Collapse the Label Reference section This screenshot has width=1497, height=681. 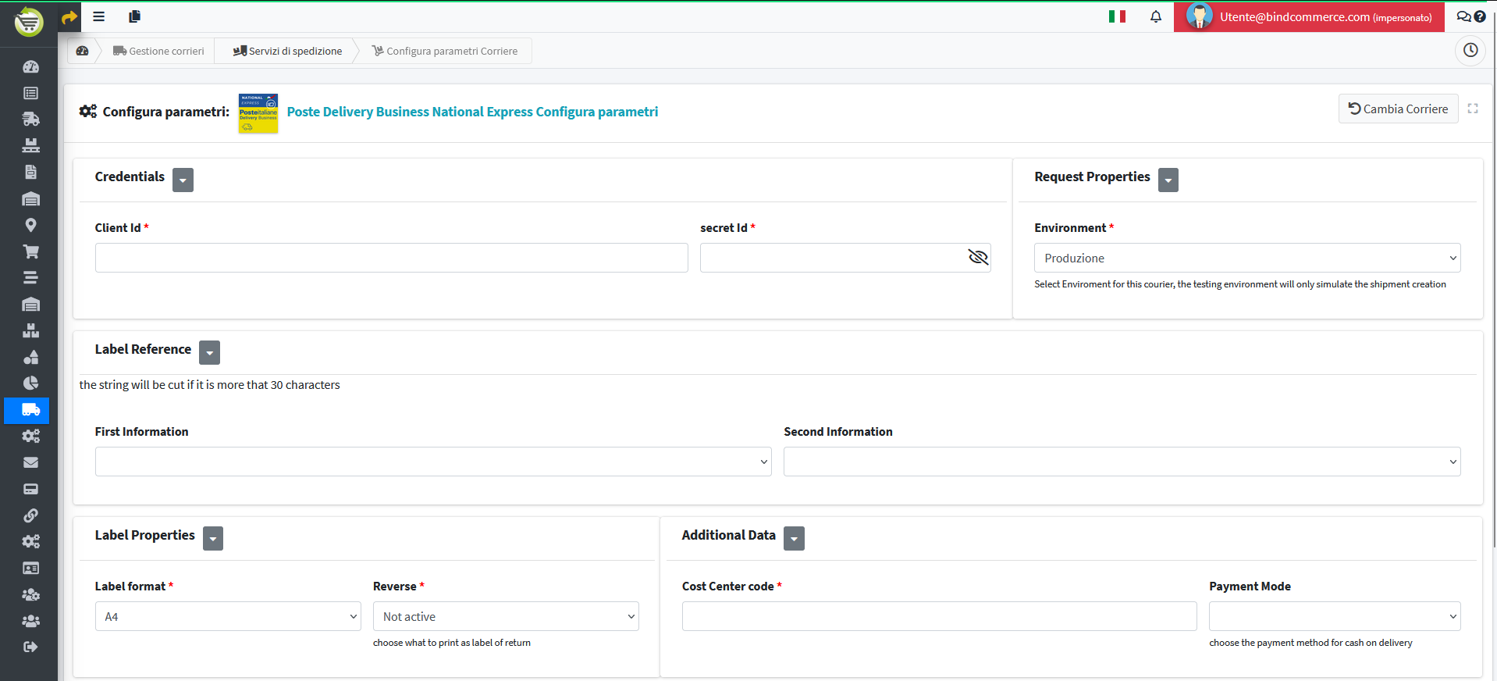[x=209, y=352]
